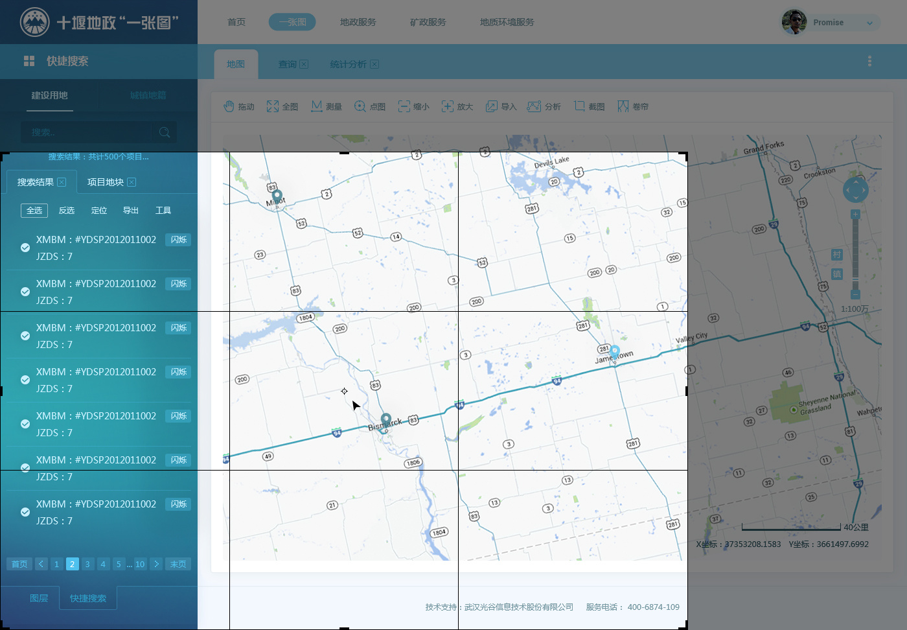
Task: Switch to the 地图 tab
Action: [236, 64]
